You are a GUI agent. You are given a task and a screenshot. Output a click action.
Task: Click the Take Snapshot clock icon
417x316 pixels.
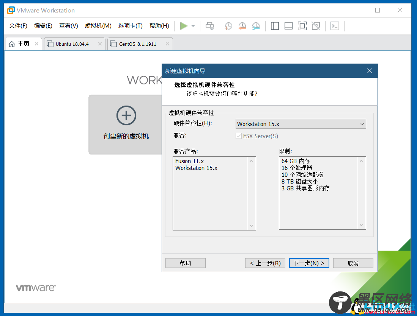[x=228, y=26]
